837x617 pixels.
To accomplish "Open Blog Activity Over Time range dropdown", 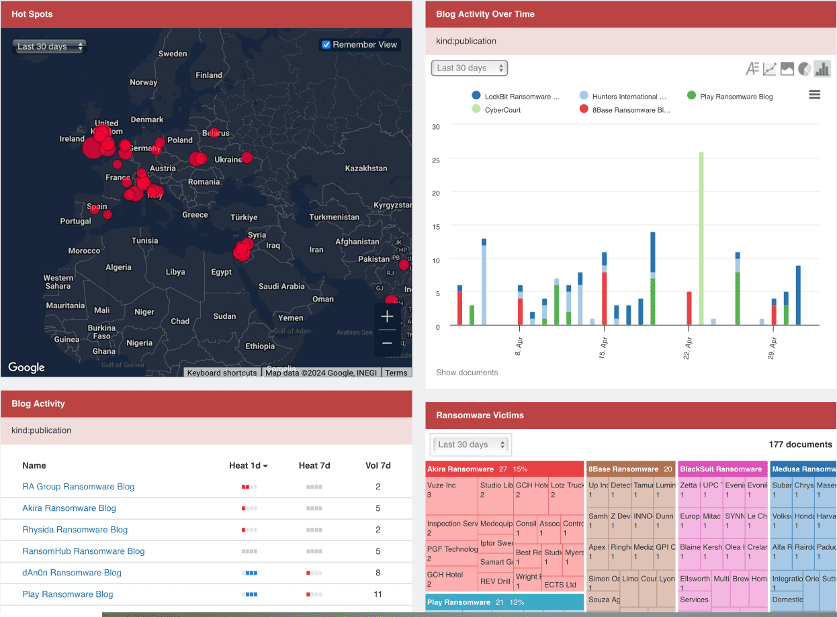I will point(469,68).
